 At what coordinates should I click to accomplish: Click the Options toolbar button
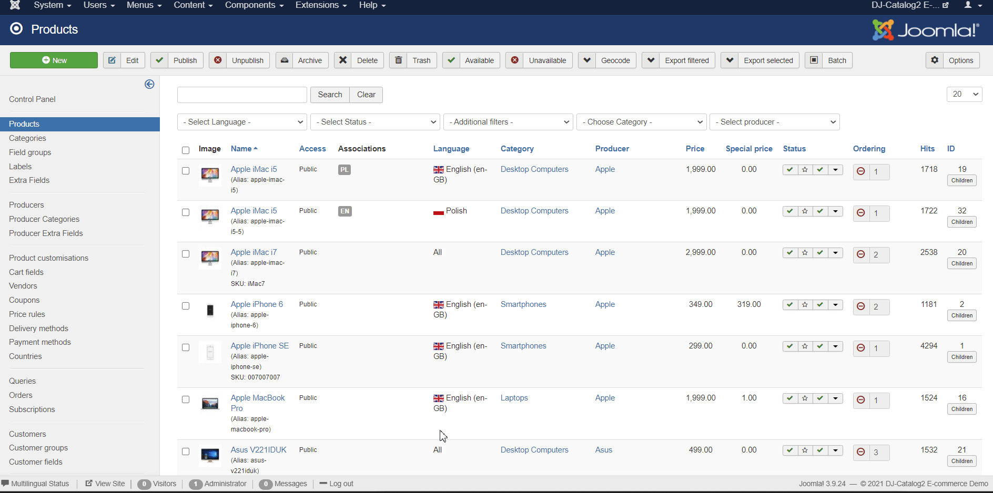tap(953, 60)
